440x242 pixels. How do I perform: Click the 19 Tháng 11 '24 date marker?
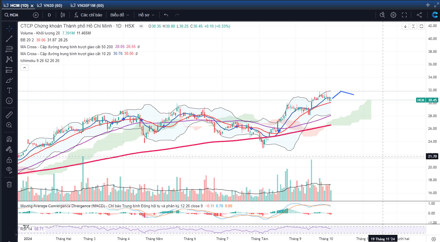383,239
